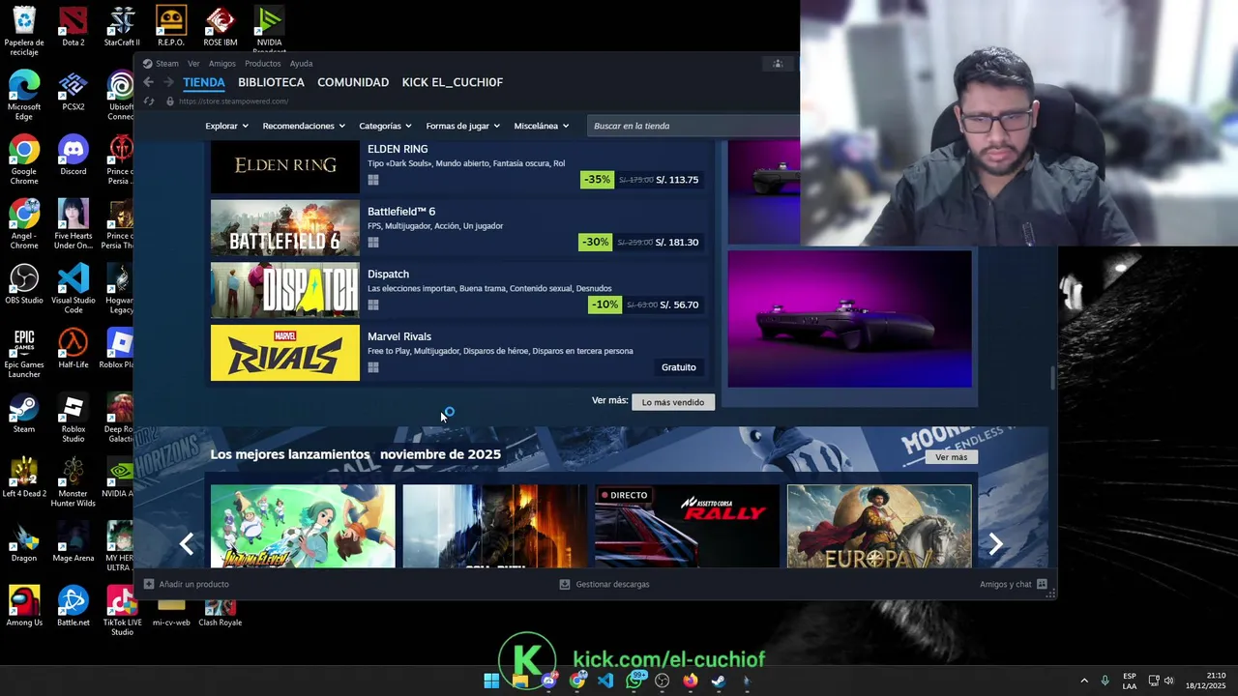1238x696 pixels.
Task: Expand the Miscelánea dropdown
Action: coord(542,126)
